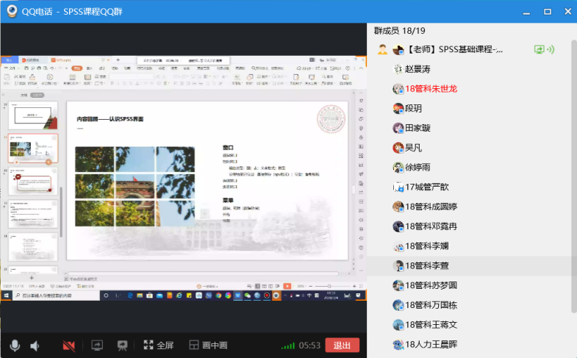This screenshot has height=358, width=577.
Task: Open the orange 开始 ribbon tab in WPS
Action: pyautogui.click(x=77, y=68)
